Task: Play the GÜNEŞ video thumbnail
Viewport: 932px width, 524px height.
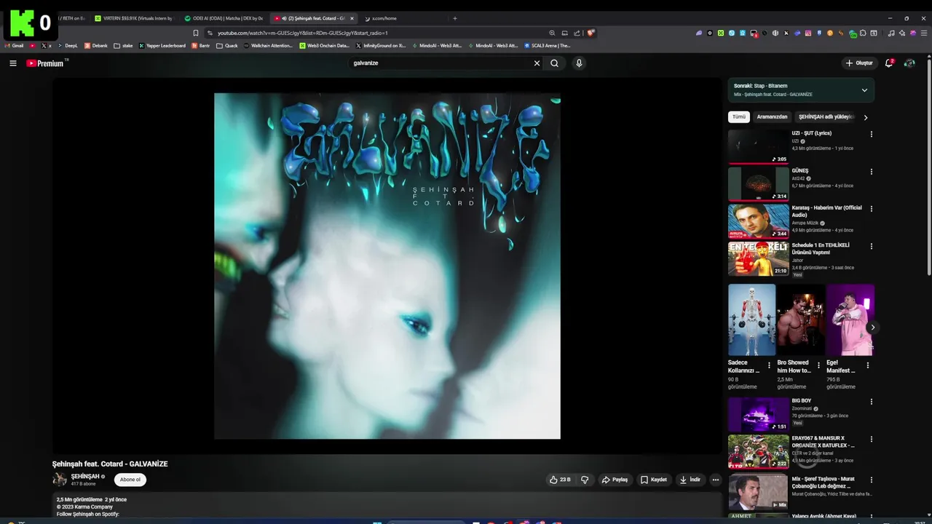Action: 758,183
